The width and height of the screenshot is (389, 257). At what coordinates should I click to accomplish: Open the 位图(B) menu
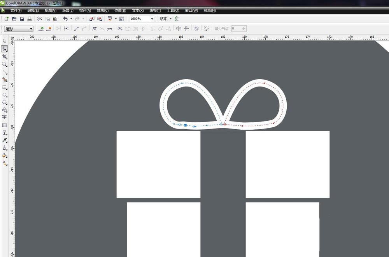120,10
